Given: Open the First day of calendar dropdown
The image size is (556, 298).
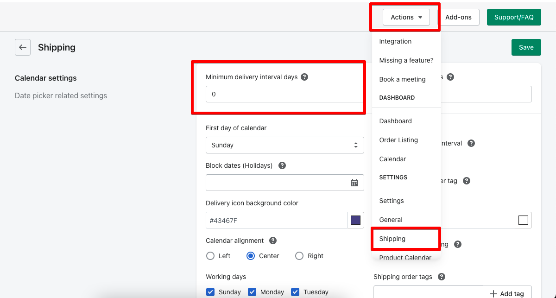Looking at the screenshot, I should (x=285, y=145).
